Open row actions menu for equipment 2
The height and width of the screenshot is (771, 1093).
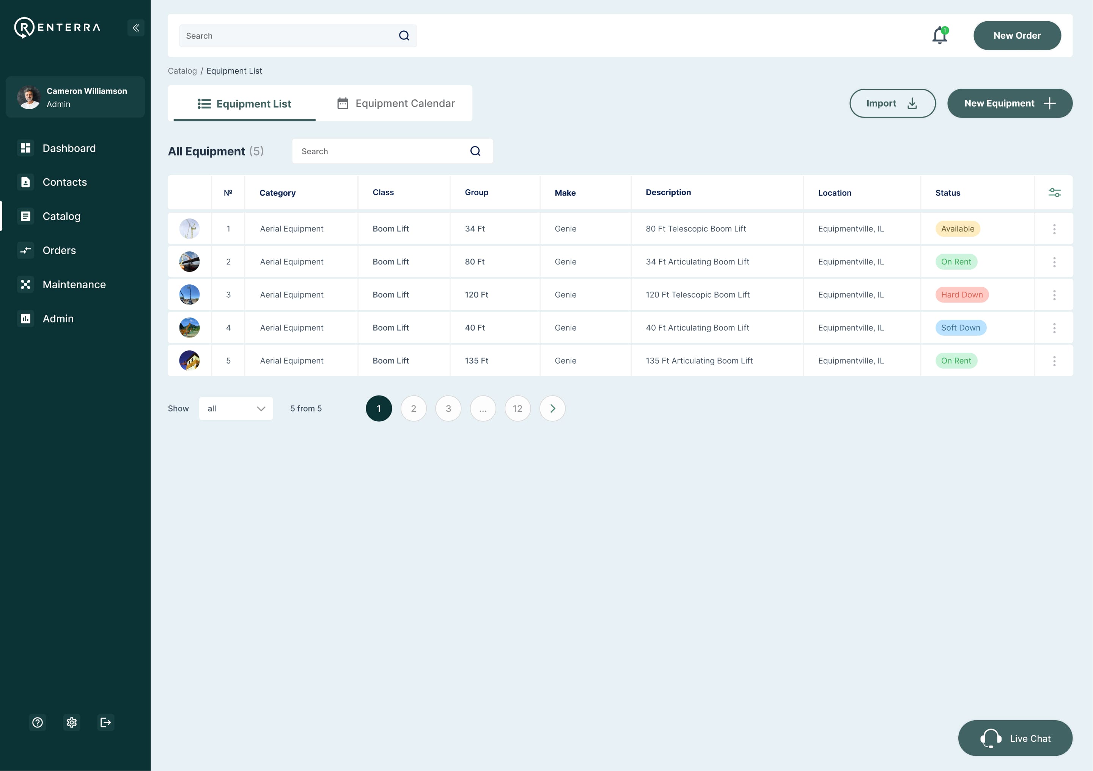(1054, 262)
